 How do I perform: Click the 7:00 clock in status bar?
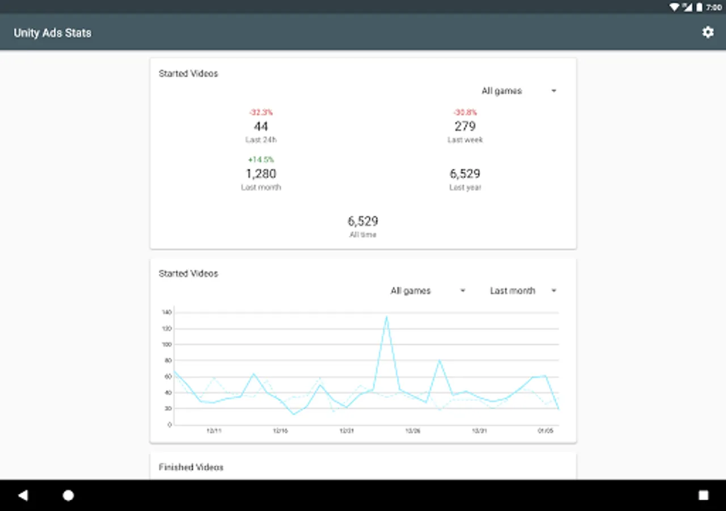click(714, 7)
